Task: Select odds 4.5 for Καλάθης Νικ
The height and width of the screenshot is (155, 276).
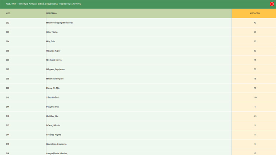Action: pyautogui.click(x=254, y=116)
